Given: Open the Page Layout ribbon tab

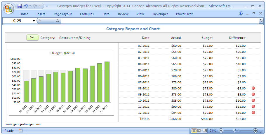Looking at the screenshot, I should coord(62,14).
